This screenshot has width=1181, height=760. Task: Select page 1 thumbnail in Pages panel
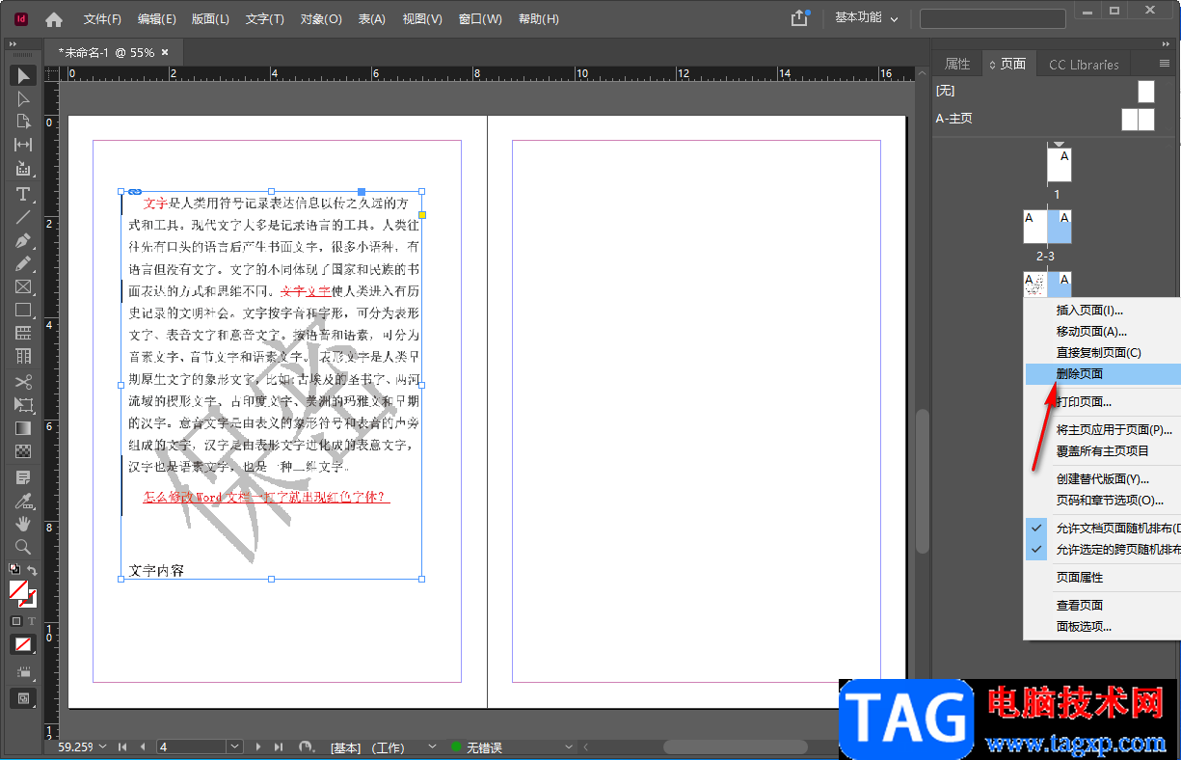click(1059, 165)
